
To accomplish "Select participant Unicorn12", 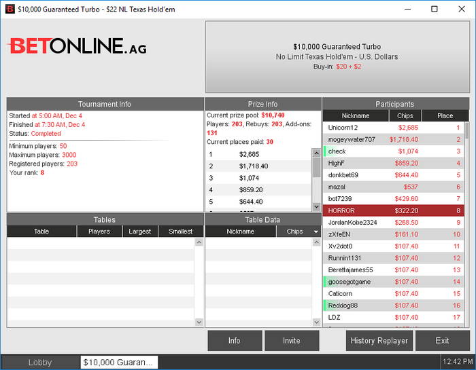I will [x=394, y=128].
